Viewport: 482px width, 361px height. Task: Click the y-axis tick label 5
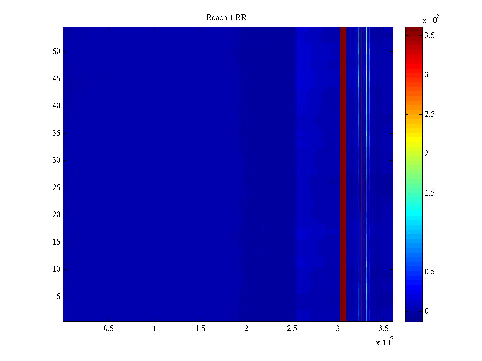coord(58,297)
